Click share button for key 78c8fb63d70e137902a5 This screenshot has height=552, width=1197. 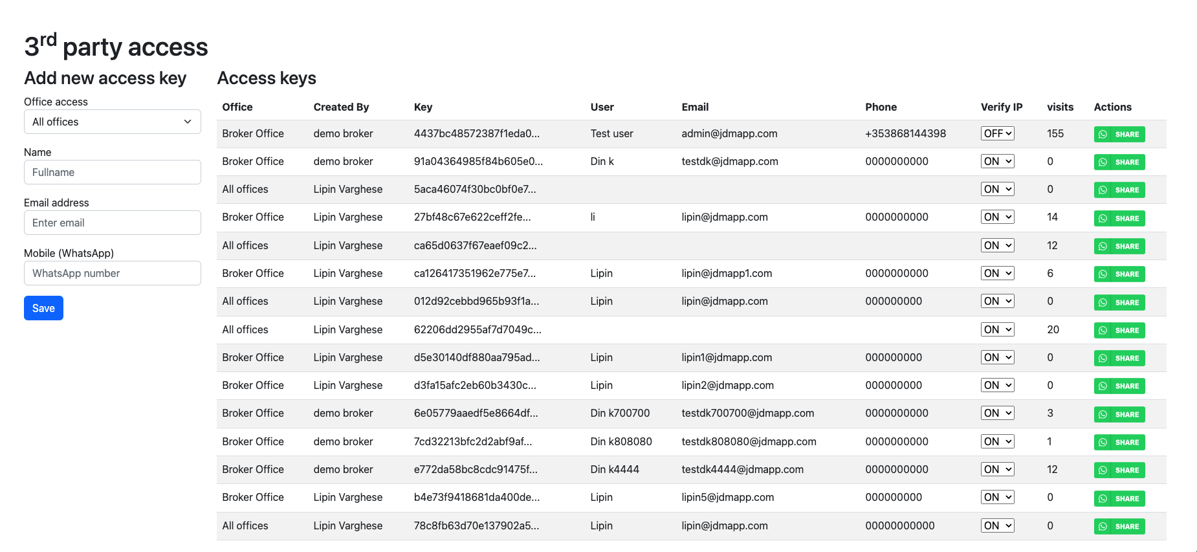pyautogui.click(x=1119, y=526)
